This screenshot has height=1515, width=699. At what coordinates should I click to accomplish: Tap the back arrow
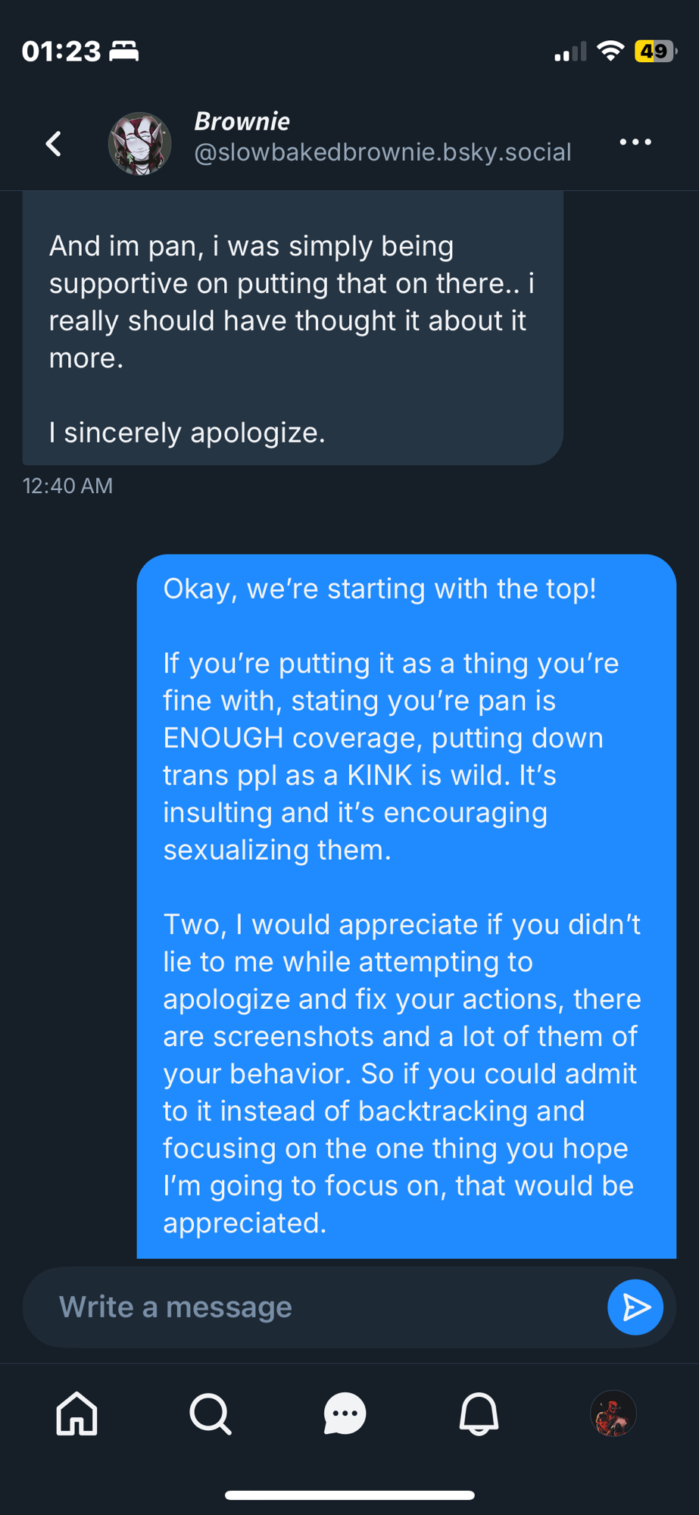point(54,143)
